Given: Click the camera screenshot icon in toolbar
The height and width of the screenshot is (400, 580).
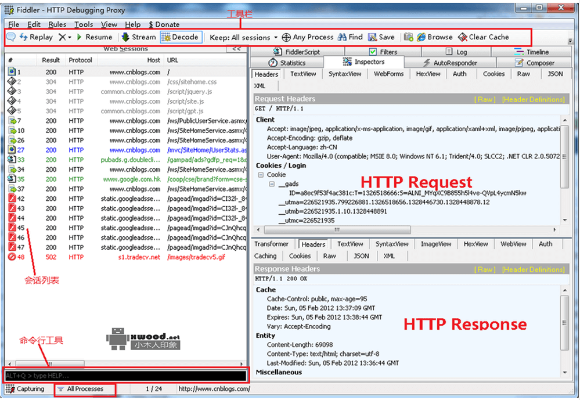Looking at the screenshot, I should coord(408,37).
